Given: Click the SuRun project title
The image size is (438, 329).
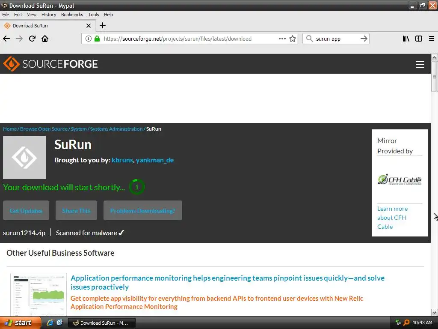Looking at the screenshot, I should click(73, 145).
